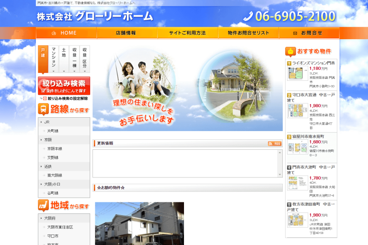368x245 pixels.
Task: Open 寝屋川市南水苑町 listing title
Action: click(308, 136)
